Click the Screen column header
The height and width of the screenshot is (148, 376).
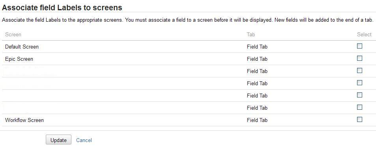coord(13,35)
